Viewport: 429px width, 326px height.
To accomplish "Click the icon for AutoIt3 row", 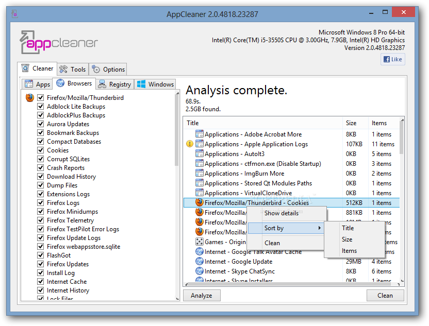I will click(x=200, y=153).
